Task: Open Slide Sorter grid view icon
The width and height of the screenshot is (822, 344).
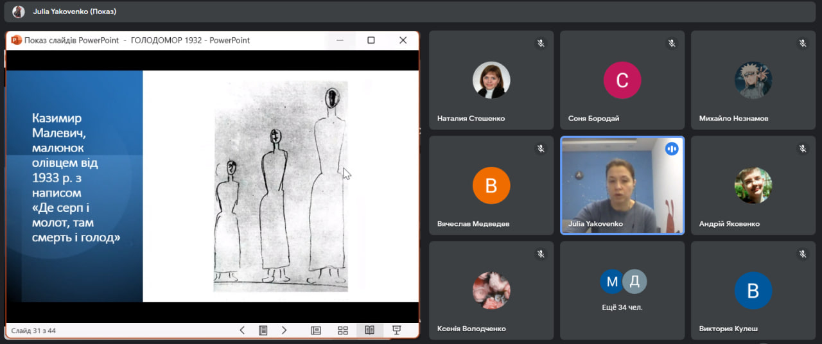Action: point(343,330)
